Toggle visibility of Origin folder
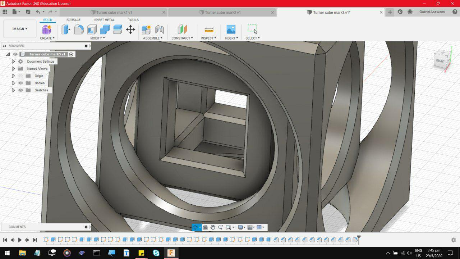The image size is (460, 259). coord(20,76)
